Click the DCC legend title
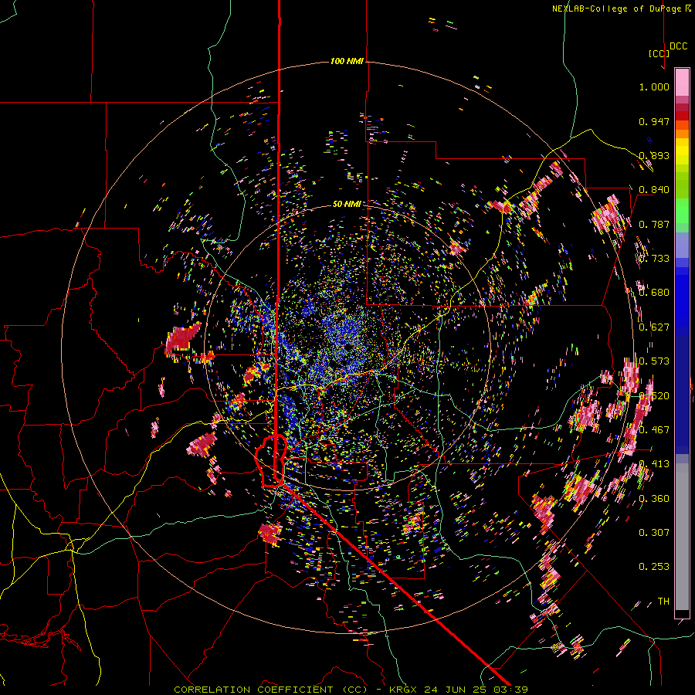The width and height of the screenshot is (695, 695). click(x=678, y=46)
